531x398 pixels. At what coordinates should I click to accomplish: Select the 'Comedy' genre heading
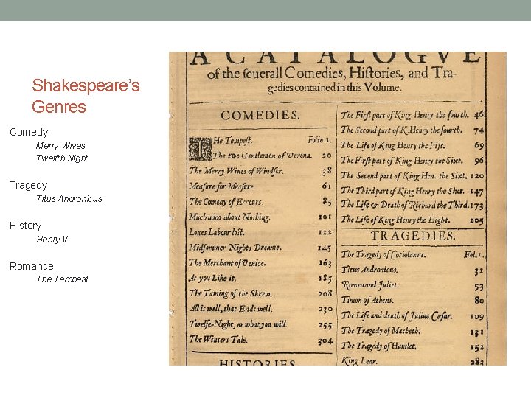(29, 132)
